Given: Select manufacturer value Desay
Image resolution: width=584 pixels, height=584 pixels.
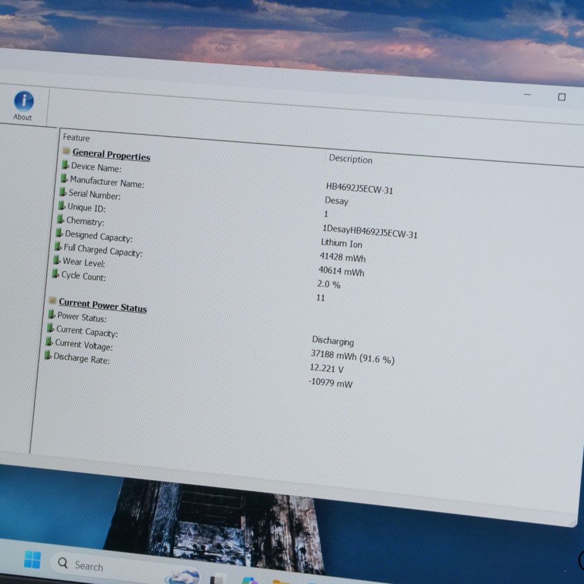Looking at the screenshot, I should point(336,201).
